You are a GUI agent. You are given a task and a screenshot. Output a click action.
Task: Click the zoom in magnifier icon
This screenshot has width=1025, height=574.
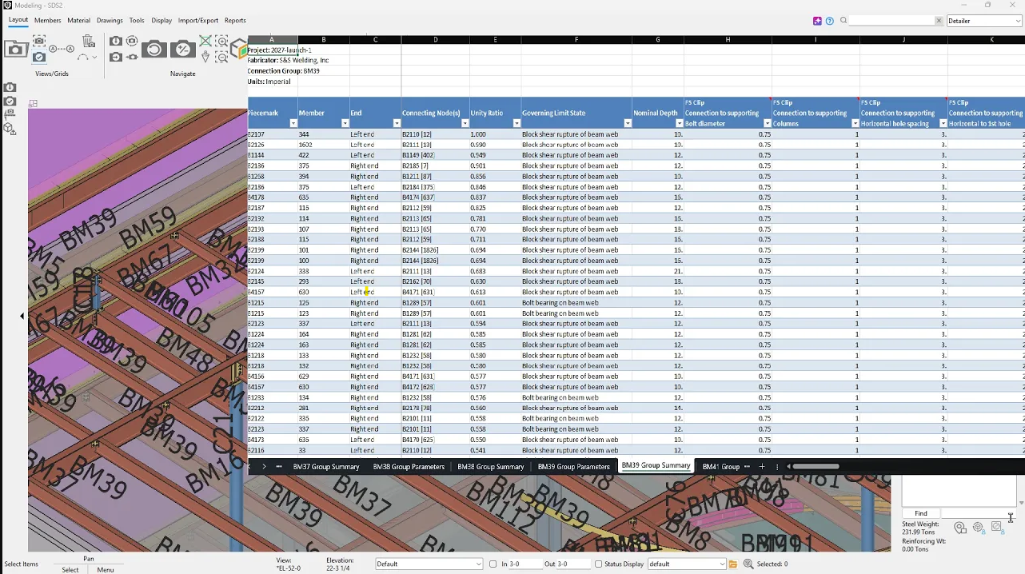221,42
